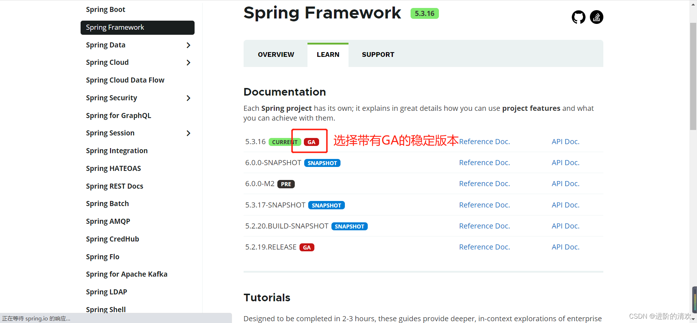This screenshot has width=697, height=323.
Task: Switch to the OVERVIEW tab
Action: (276, 55)
